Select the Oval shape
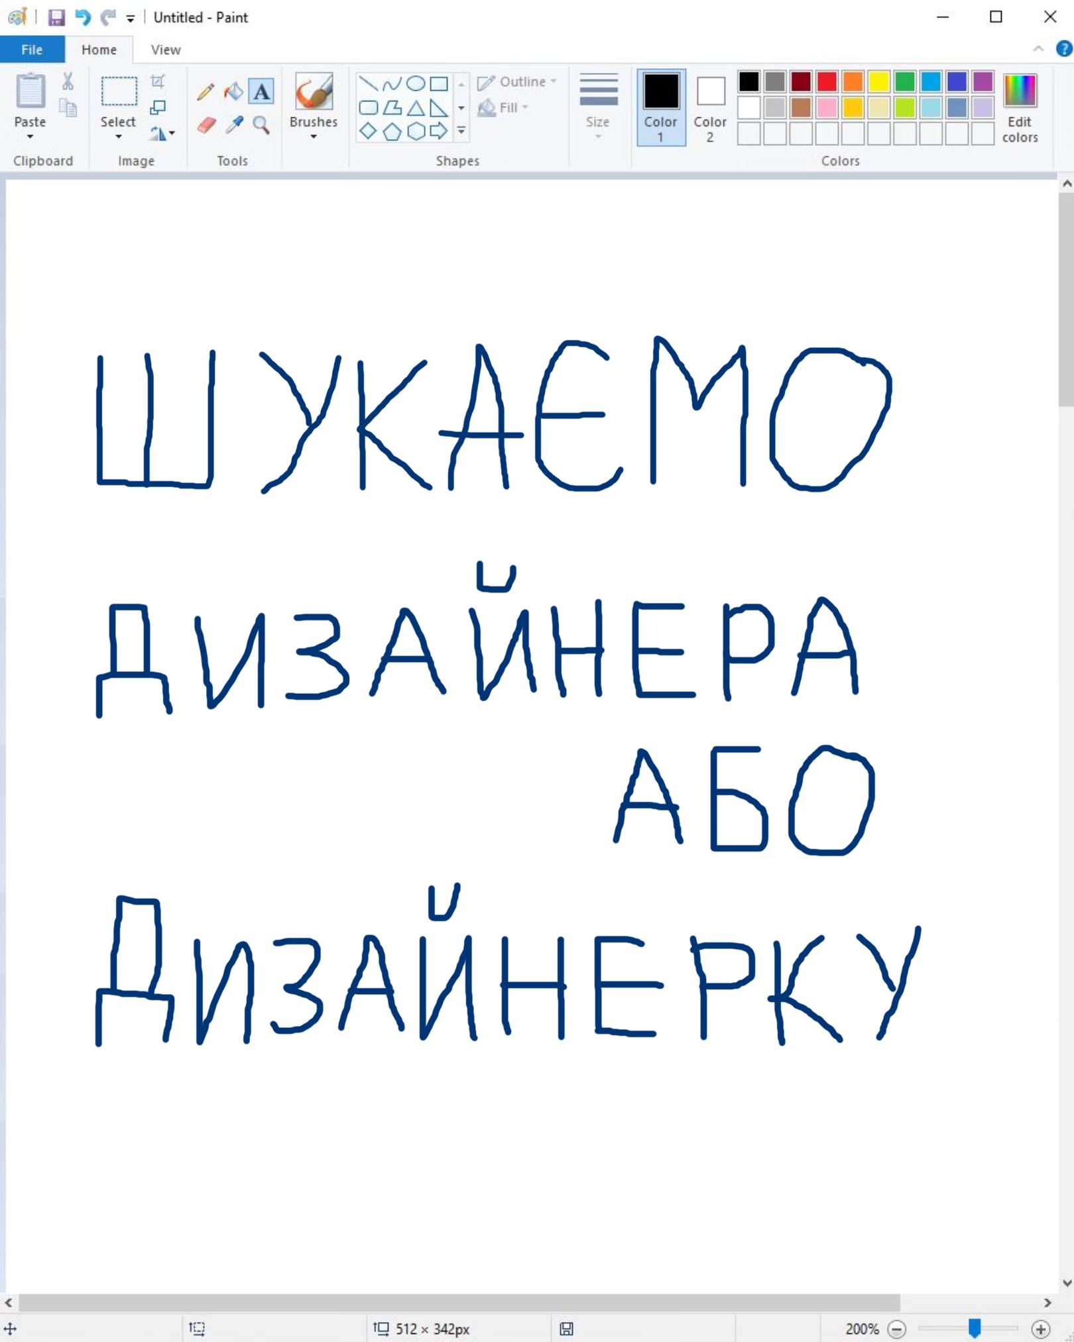This screenshot has width=1074, height=1342. [416, 84]
